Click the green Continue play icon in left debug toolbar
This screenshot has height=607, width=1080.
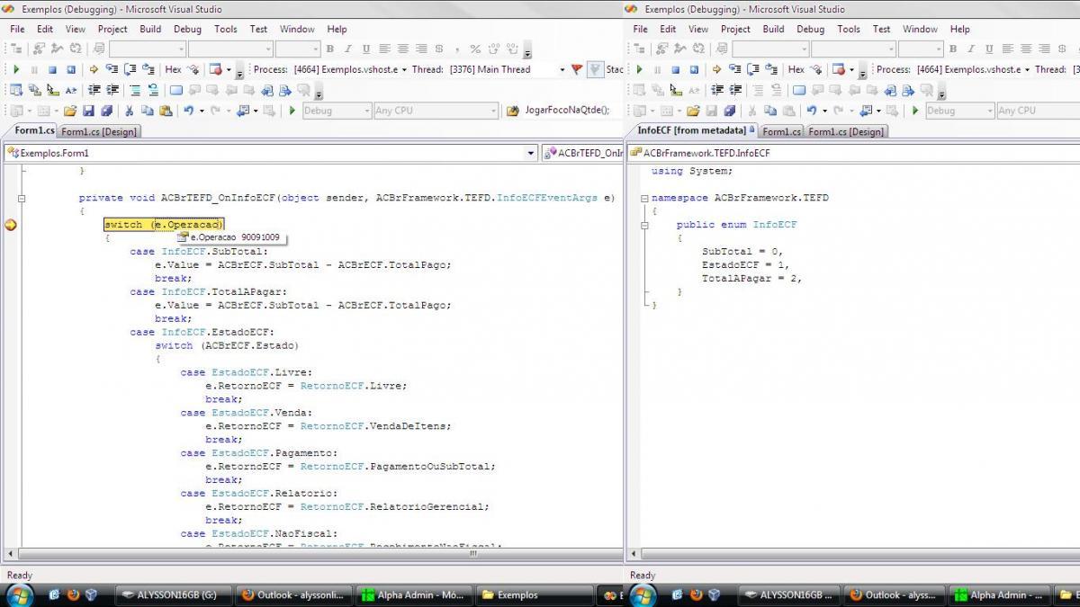click(16, 69)
